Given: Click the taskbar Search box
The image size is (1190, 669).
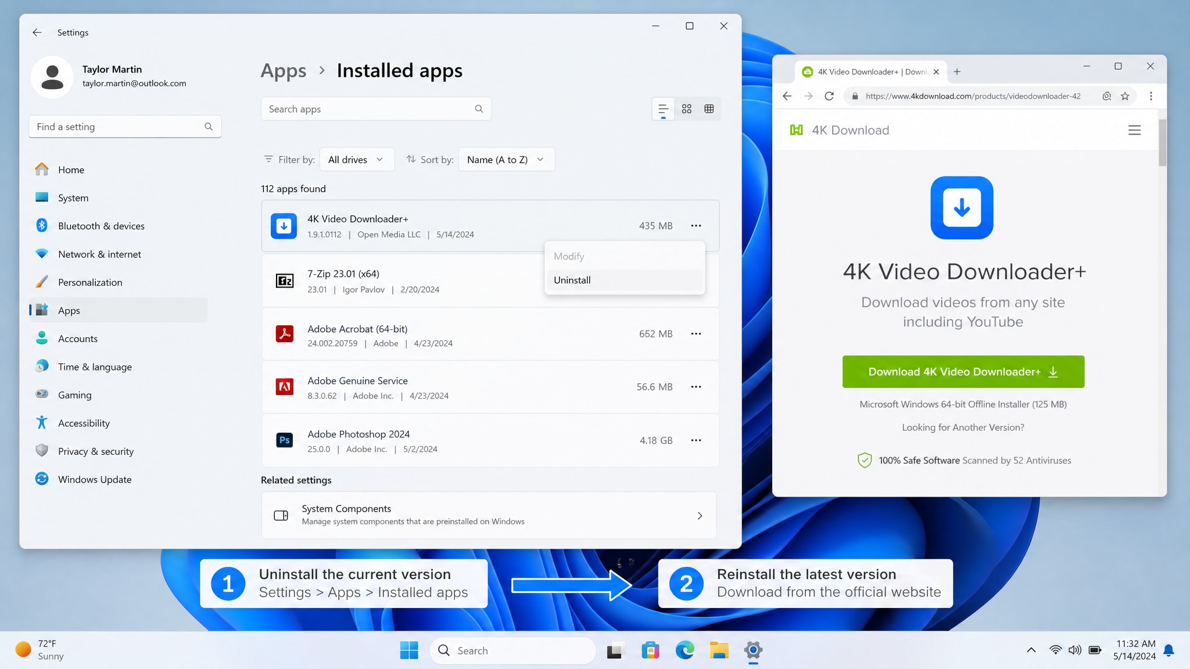Looking at the screenshot, I should point(512,650).
